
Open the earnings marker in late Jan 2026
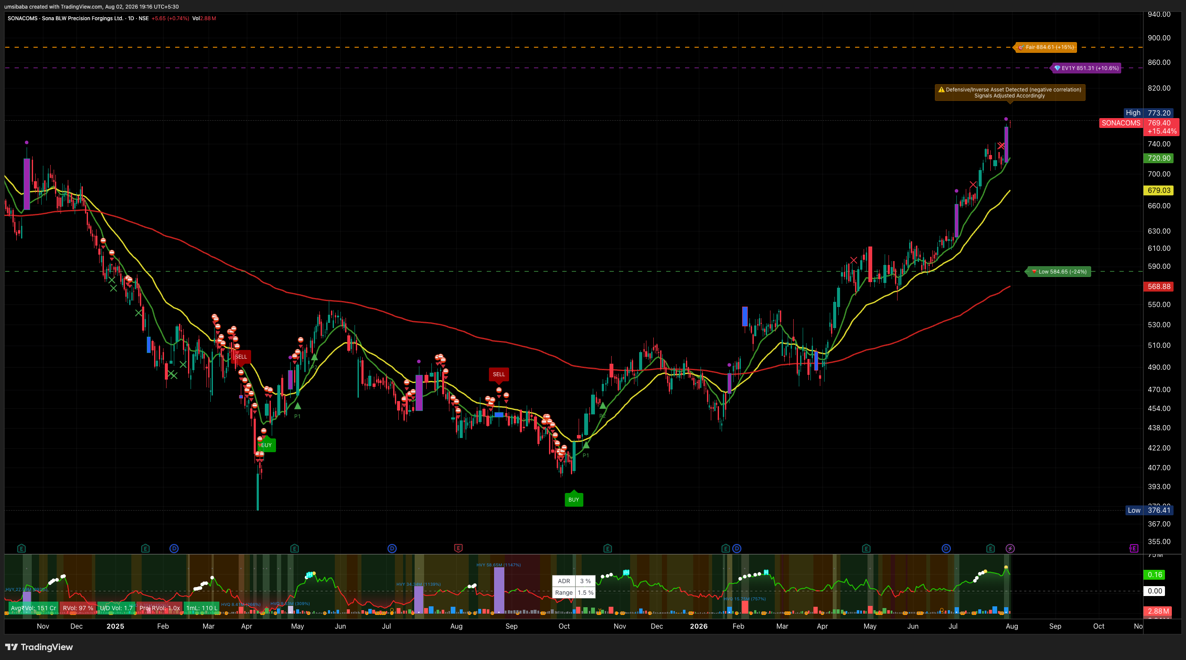coord(725,548)
